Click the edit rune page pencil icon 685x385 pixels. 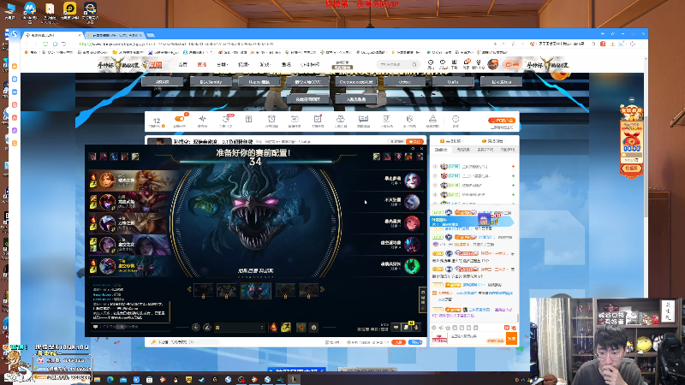coord(207,327)
